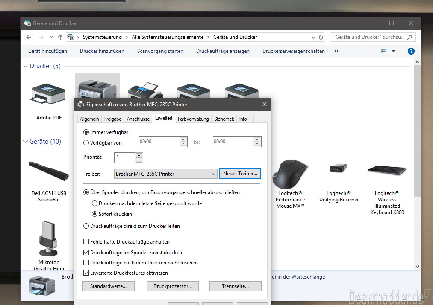
Task: Select 'Drucken nachdem letzte Seite gespoolt wurde'
Action: tap(95, 203)
